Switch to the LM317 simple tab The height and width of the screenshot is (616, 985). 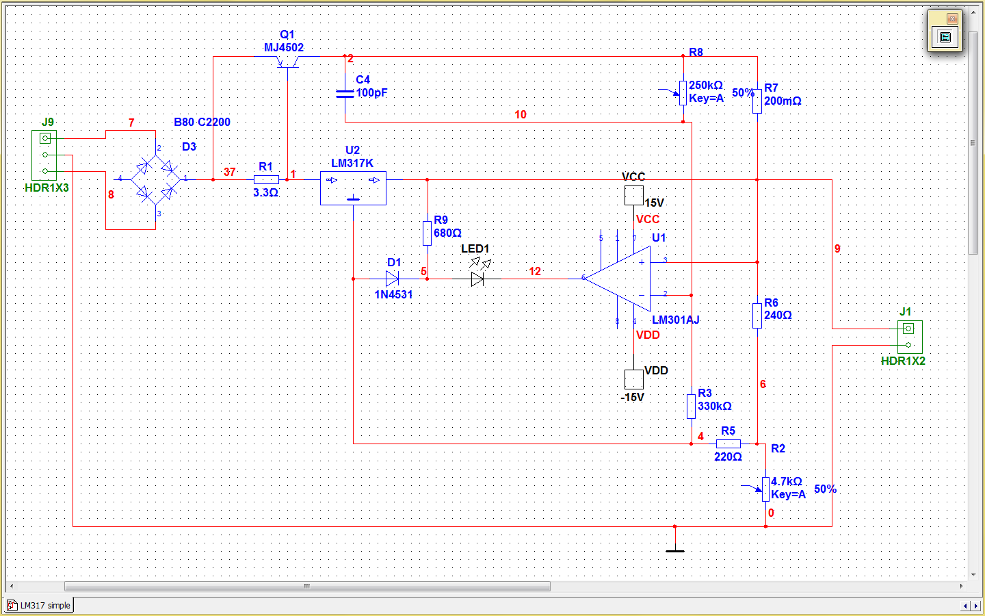pos(40,605)
